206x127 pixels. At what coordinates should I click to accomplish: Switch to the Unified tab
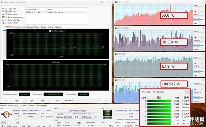(x=50, y=27)
